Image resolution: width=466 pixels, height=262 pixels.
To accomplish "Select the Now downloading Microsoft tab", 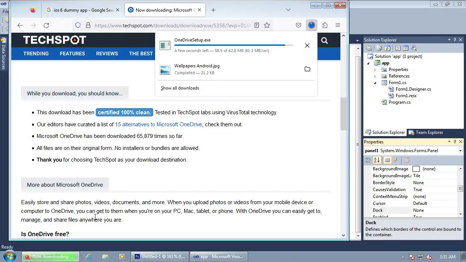I will tap(165, 10).
